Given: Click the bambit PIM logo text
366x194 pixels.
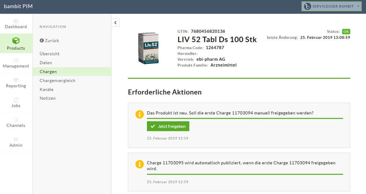Looking at the screenshot, I should click(x=18, y=6).
